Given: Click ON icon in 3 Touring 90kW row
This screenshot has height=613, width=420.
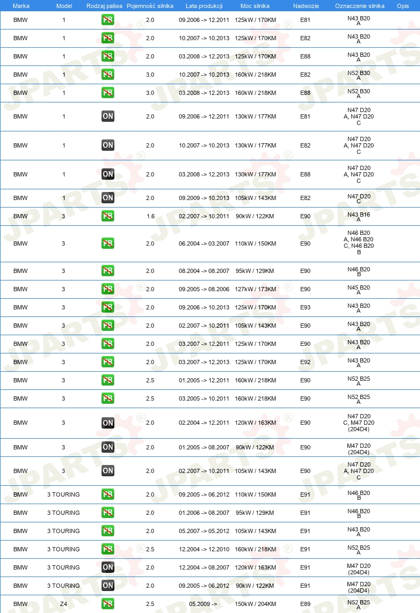Looking at the screenshot, I should pos(107,585).
